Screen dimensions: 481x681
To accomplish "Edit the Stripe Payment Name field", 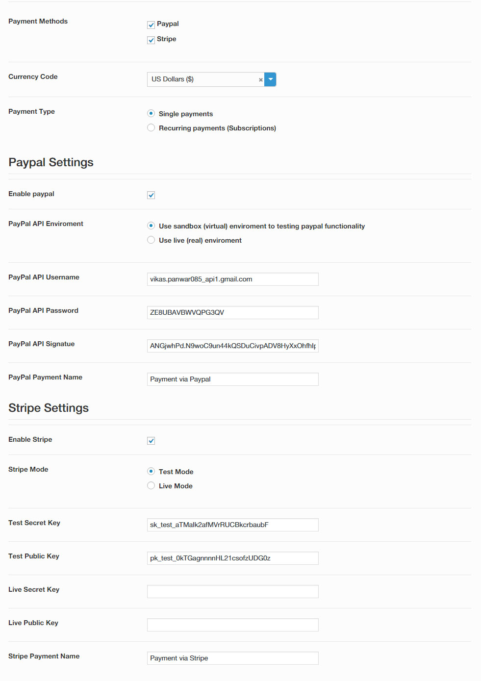I will [232, 658].
